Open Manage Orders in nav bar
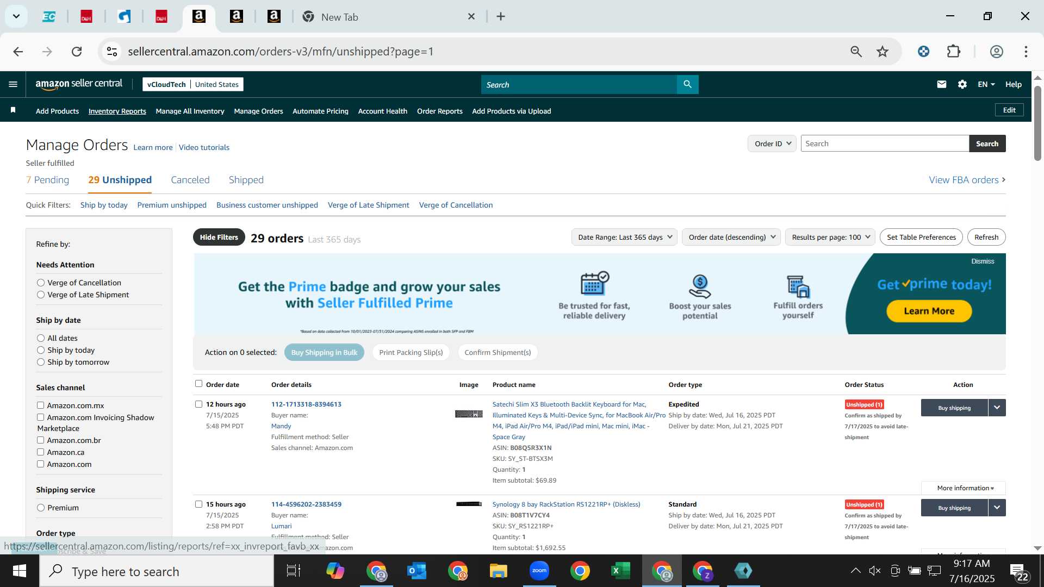 pyautogui.click(x=258, y=111)
